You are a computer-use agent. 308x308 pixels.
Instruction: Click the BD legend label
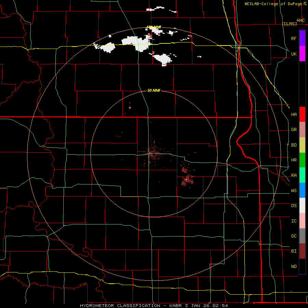pos(294,145)
